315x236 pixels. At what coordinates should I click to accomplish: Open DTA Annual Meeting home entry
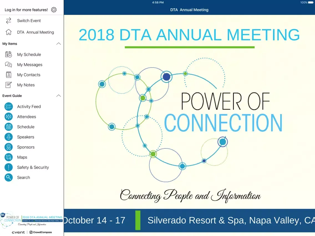tap(32, 32)
